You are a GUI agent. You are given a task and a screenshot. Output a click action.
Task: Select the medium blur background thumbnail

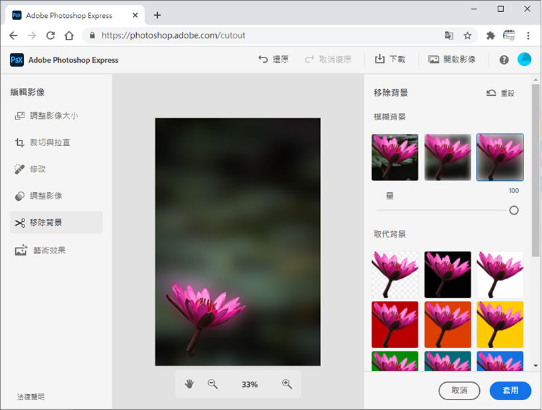click(447, 157)
